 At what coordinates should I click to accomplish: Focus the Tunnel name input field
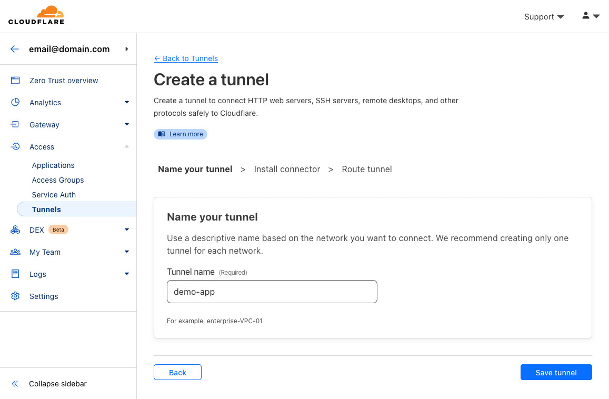[272, 292]
